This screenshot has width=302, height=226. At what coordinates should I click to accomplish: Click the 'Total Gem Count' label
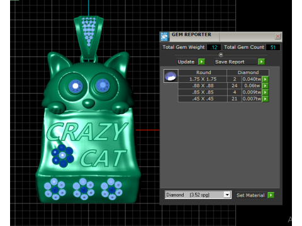point(244,47)
